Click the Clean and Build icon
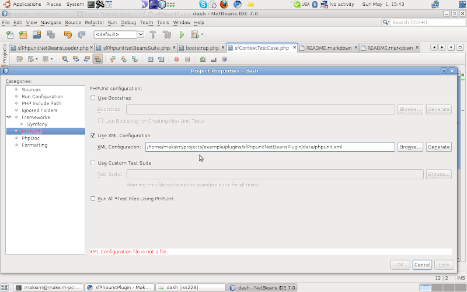Viewport: 467px width, 292px height. pos(167,34)
